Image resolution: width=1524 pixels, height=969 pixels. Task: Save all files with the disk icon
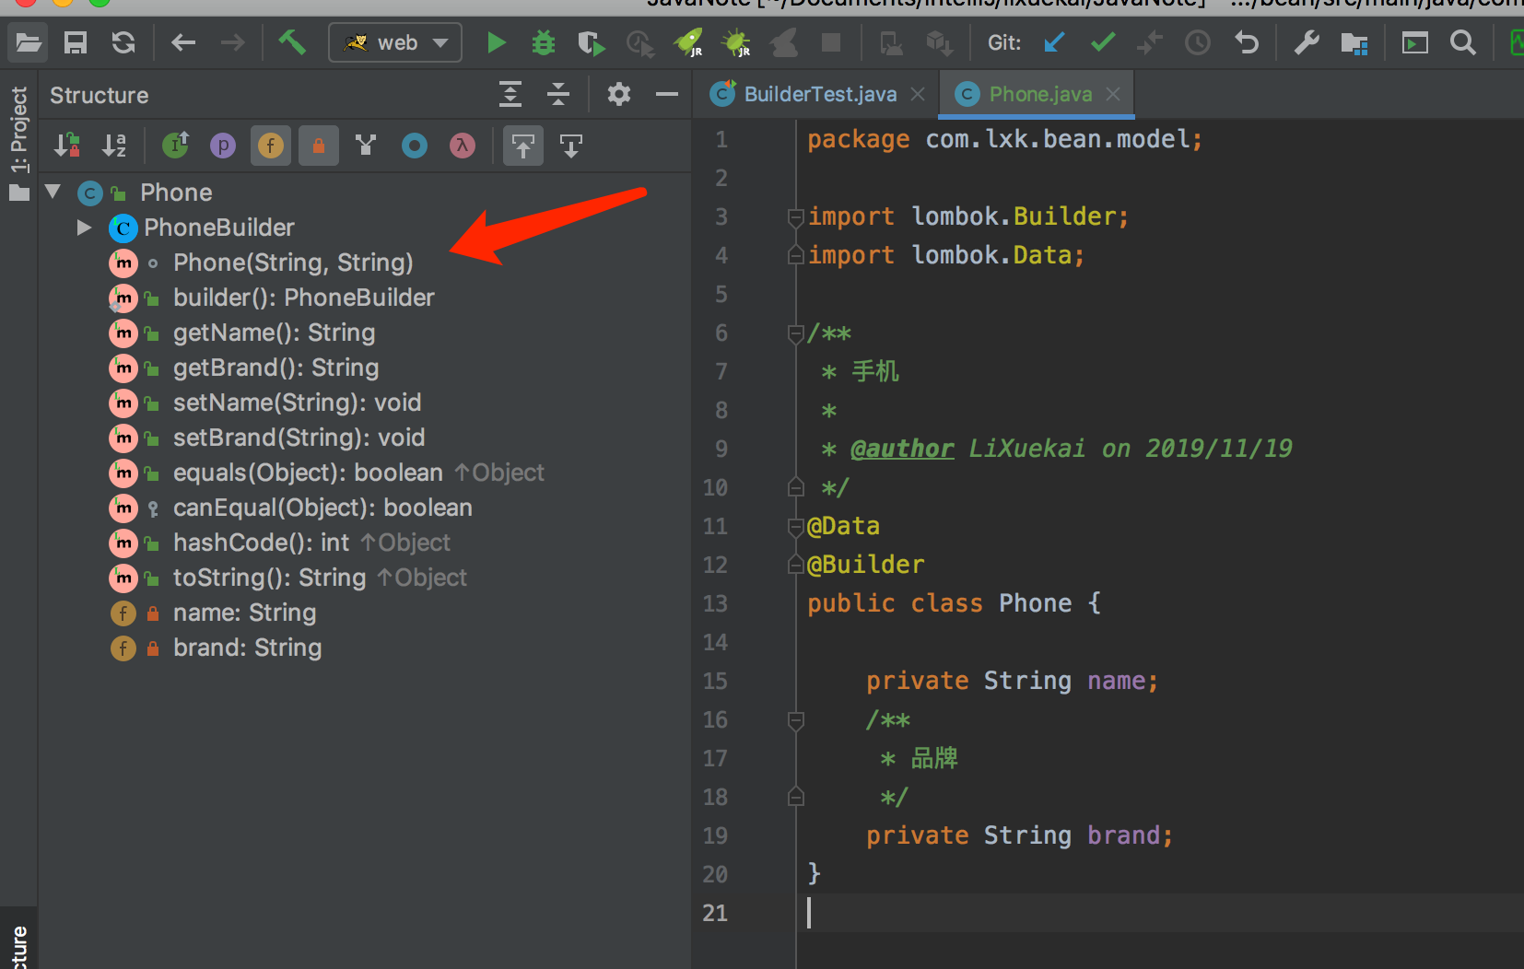(x=76, y=42)
